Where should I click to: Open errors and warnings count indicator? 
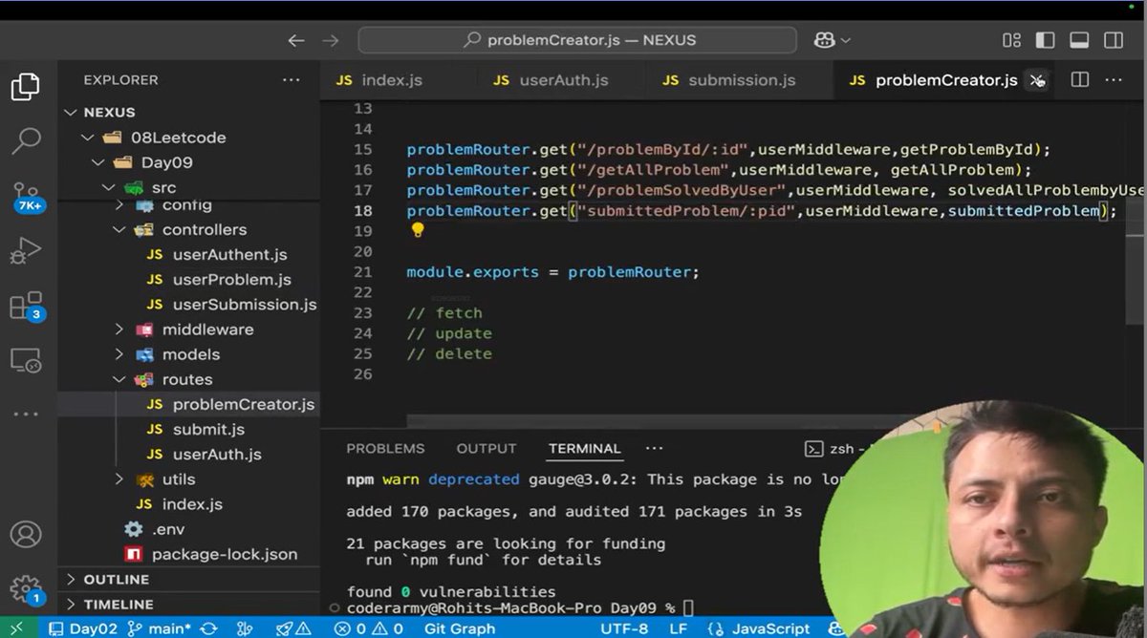click(369, 628)
